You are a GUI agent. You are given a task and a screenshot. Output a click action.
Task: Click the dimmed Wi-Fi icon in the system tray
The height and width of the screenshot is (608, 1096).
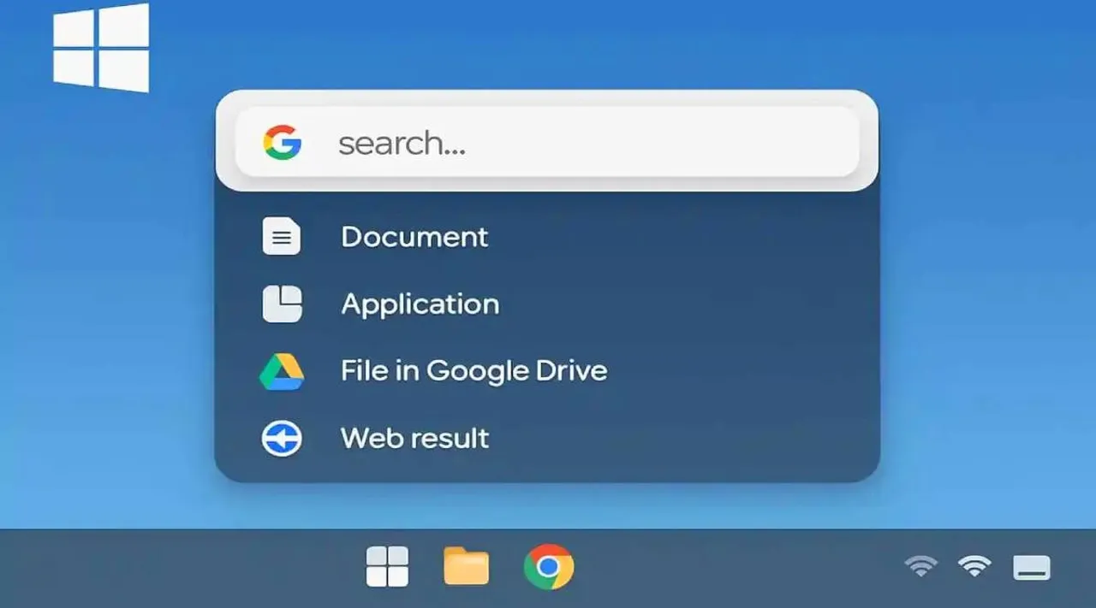920,566
